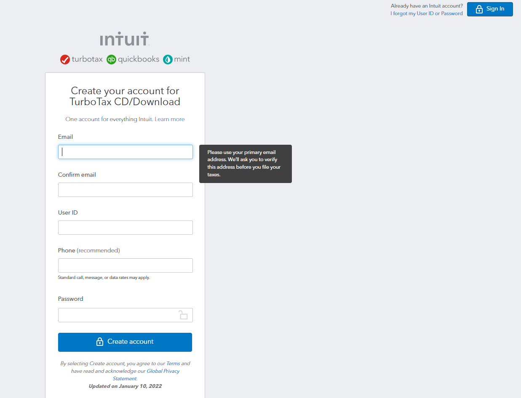This screenshot has width=521, height=398.
Task: Click the quickbooks brand name text
Action: [139, 59]
